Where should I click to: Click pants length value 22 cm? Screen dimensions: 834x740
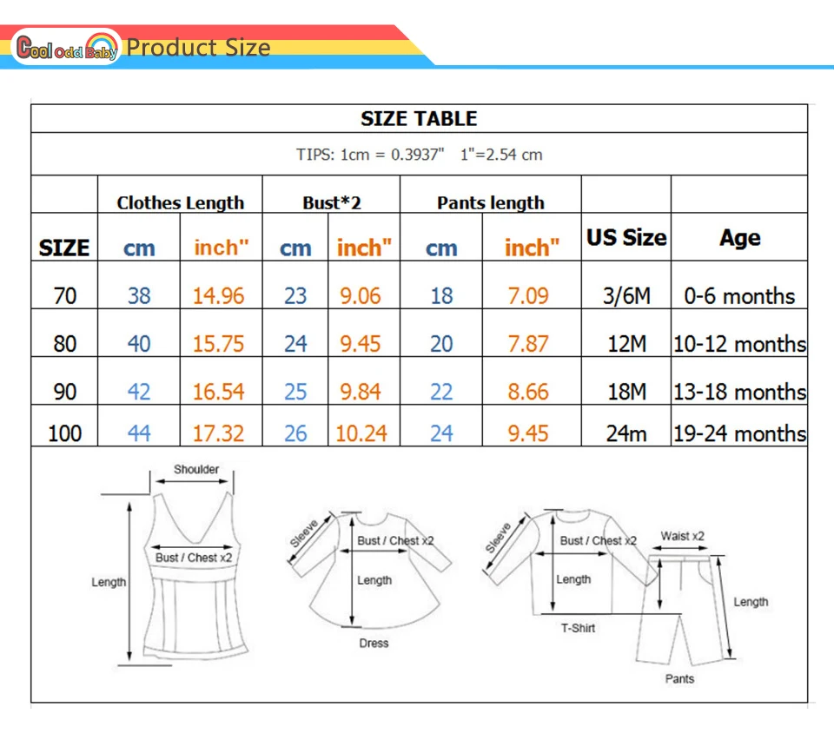441,392
